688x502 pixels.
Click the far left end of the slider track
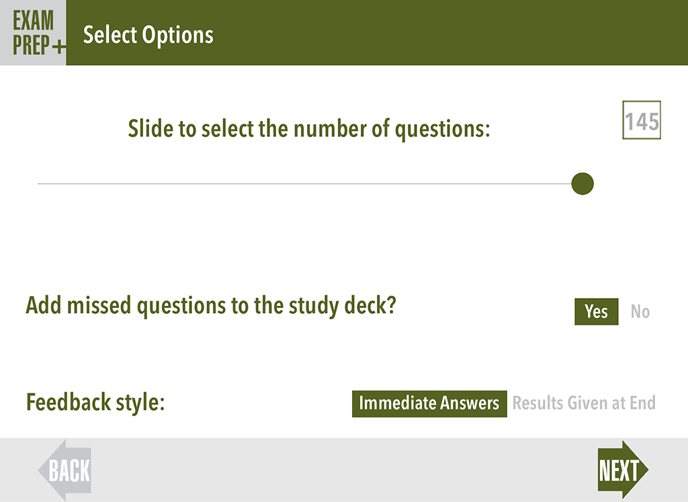(x=40, y=183)
